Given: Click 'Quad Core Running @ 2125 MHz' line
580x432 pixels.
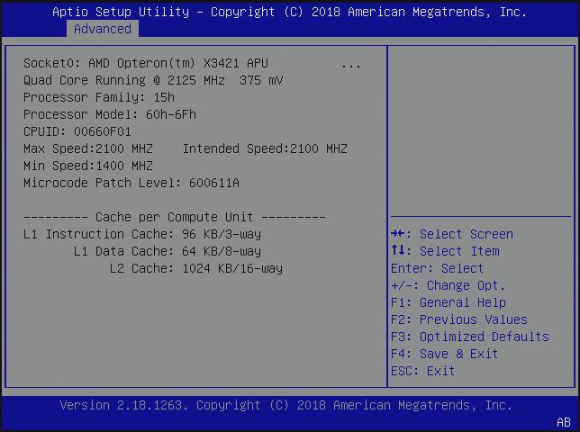Looking at the screenshot, I should pos(153,80).
